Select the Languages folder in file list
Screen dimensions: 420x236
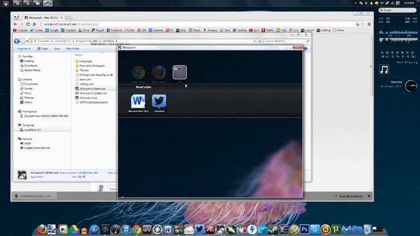[84, 61]
